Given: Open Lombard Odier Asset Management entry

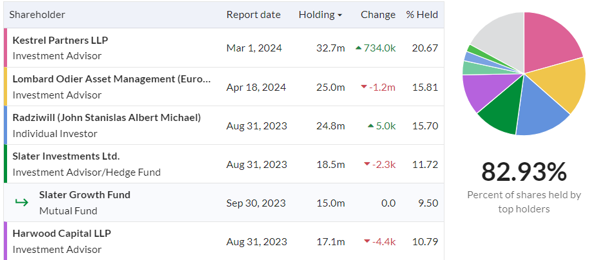Looking at the screenshot, I should [x=111, y=79].
